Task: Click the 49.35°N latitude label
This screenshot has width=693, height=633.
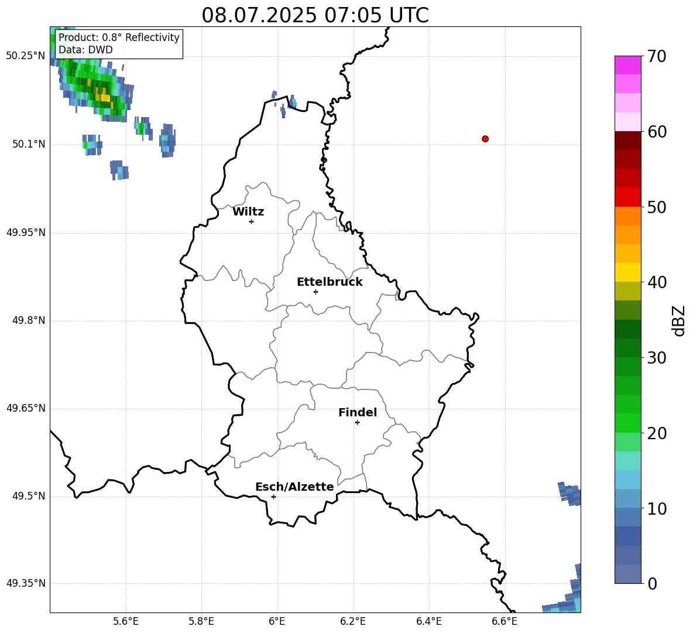Action: (x=26, y=583)
